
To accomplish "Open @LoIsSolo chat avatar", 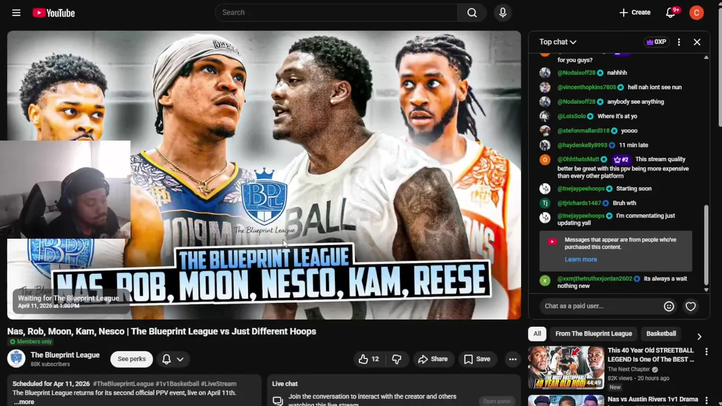I will coord(545,116).
